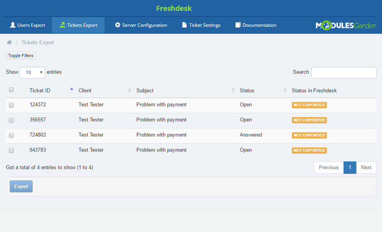
Task: Open the Server Configuration tab
Action: point(141,25)
